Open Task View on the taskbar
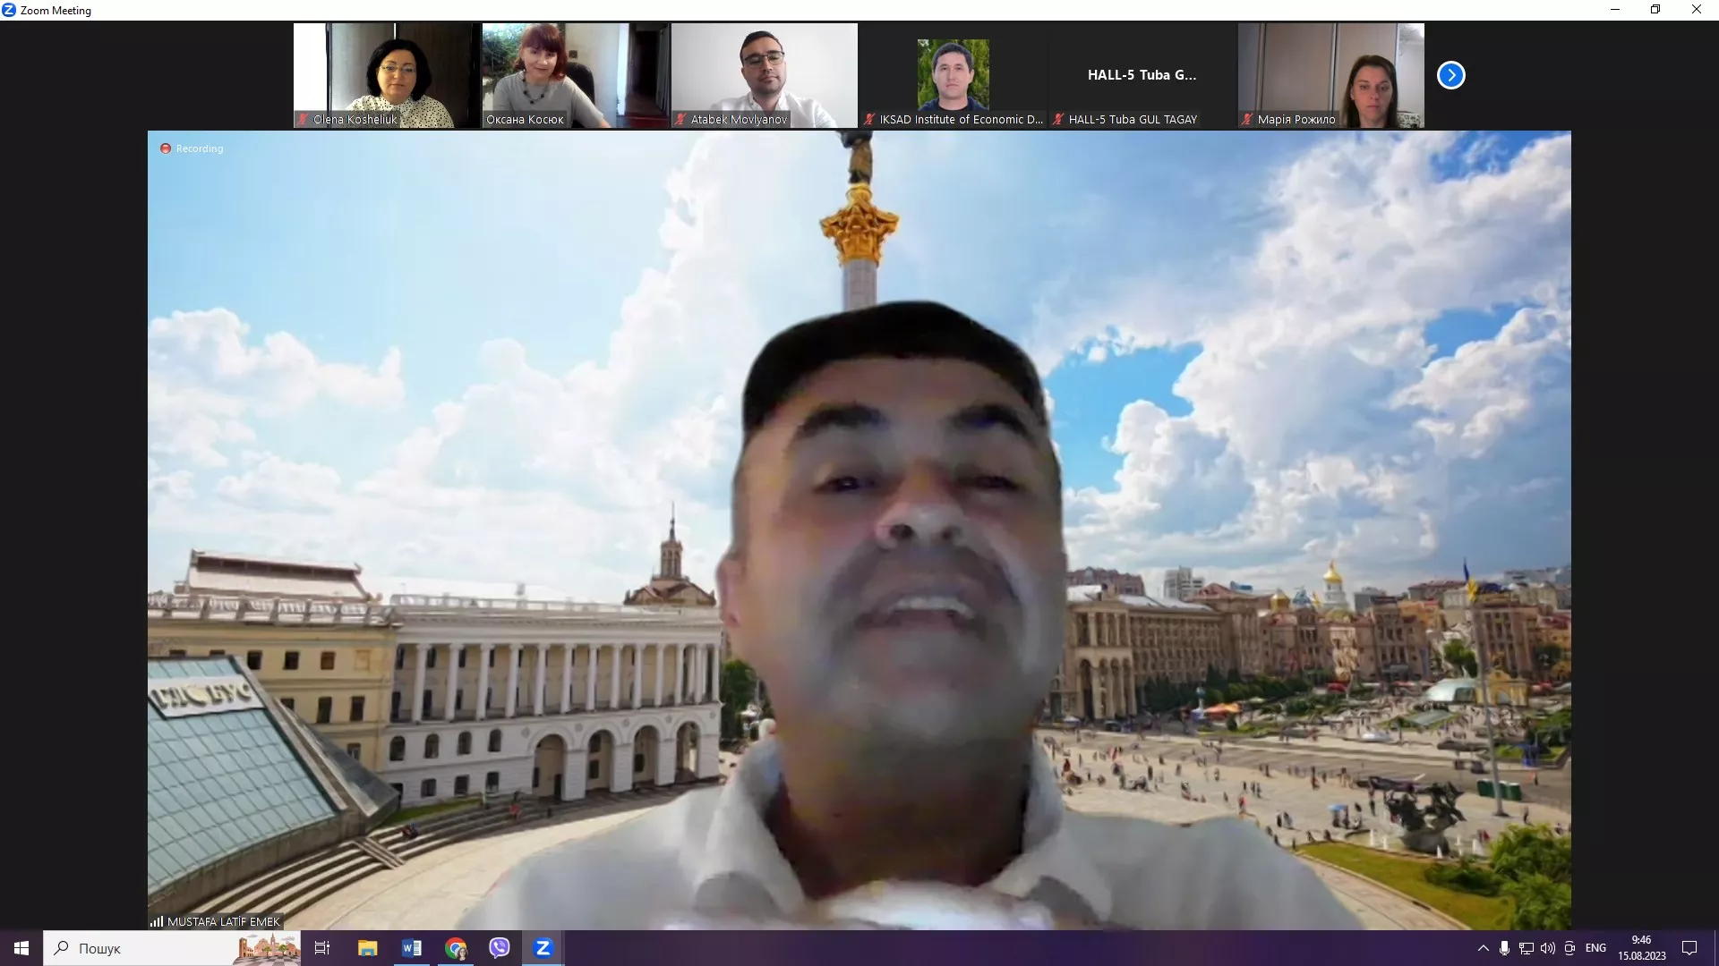The image size is (1719, 966). pos(322,948)
